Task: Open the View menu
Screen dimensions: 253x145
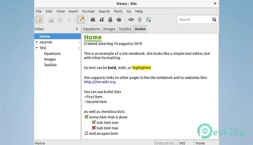Action: tap(60, 11)
